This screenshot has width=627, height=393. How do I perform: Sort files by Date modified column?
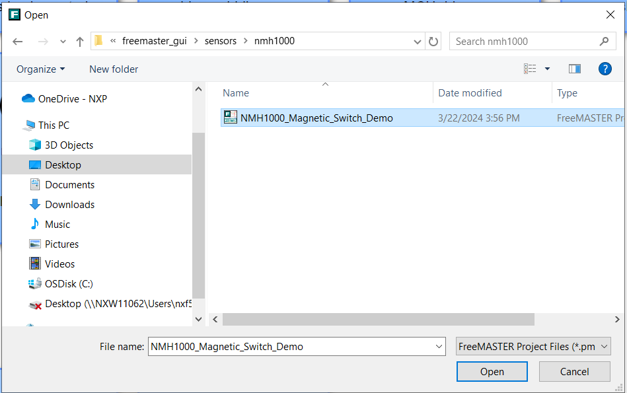coord(470,93)
